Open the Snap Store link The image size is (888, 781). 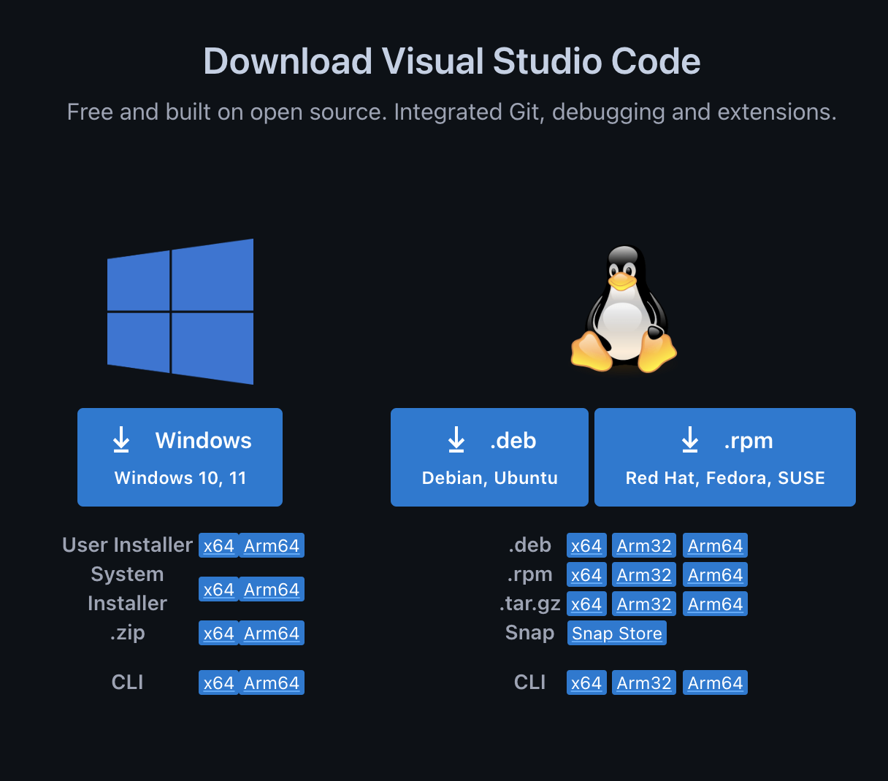click(617, 634)
